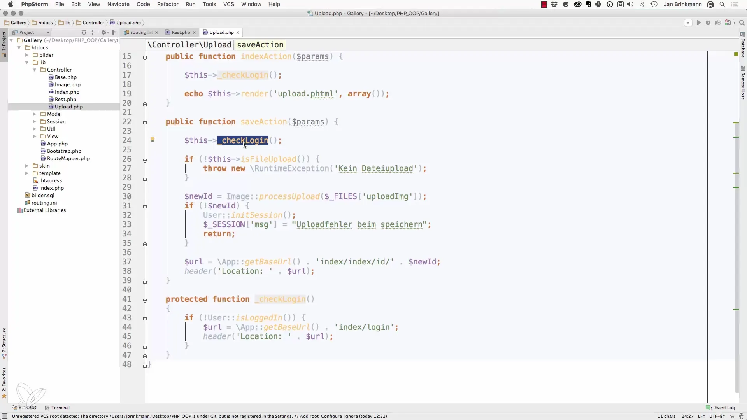Open the Refactor menu
This screenshot has height=420, width=747.
(x=168, y=4)
